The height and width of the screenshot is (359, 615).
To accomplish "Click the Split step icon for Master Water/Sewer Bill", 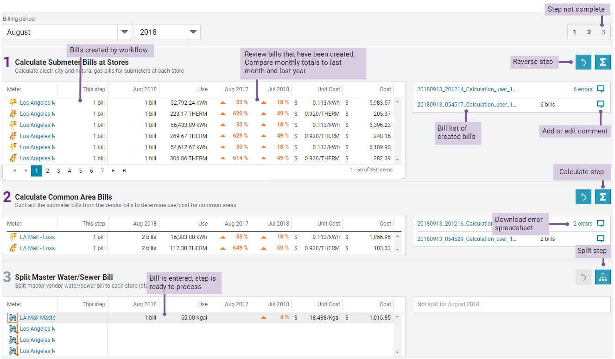I will 602,277.
